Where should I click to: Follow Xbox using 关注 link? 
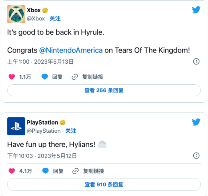[55, 19]
